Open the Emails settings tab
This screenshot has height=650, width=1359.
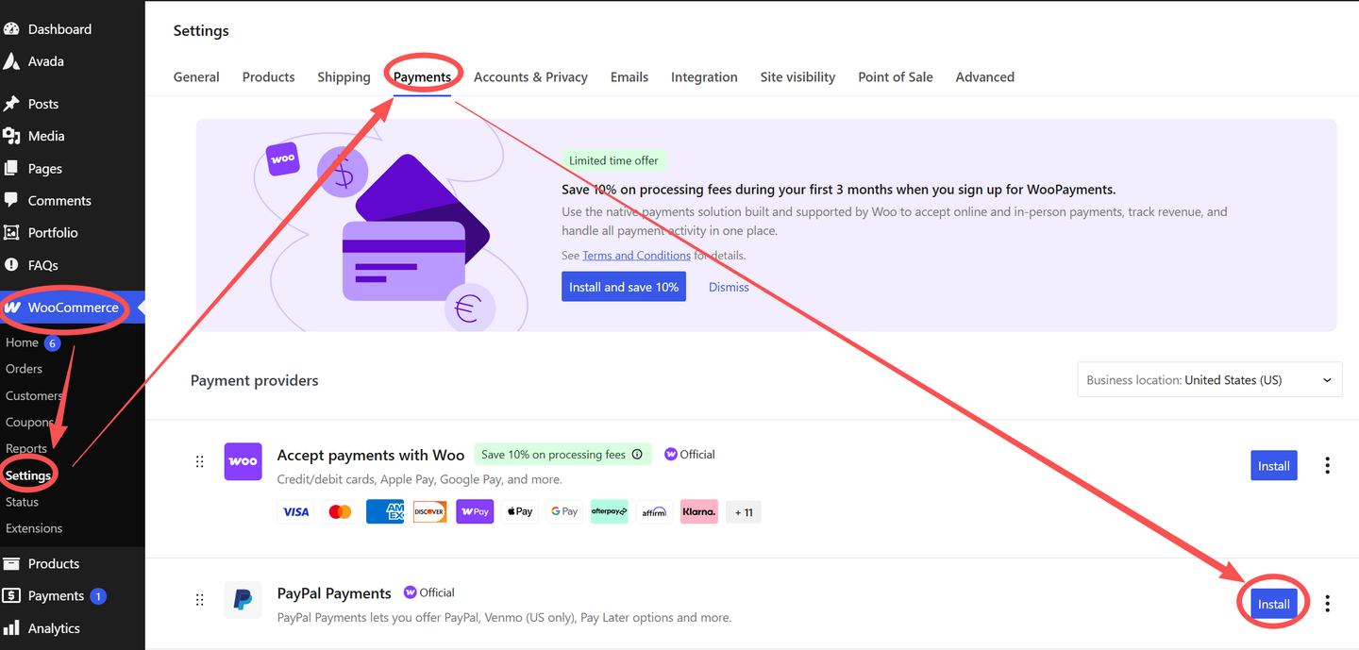coord(629,77)
